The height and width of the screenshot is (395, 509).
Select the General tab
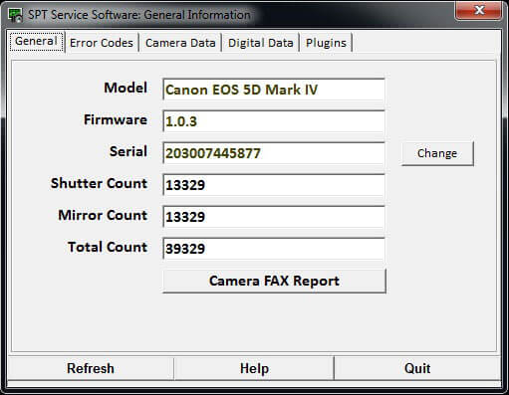click(36, 42)
